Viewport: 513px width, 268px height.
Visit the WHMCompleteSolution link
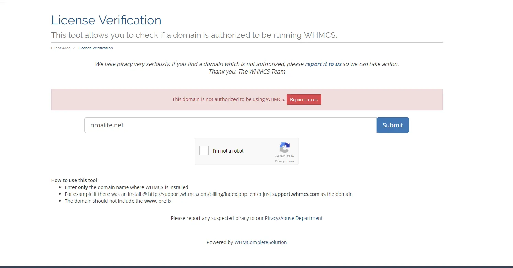pos(261,242)
